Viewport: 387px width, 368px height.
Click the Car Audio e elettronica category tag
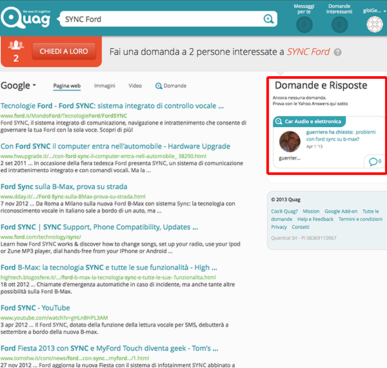coord(309,121)
